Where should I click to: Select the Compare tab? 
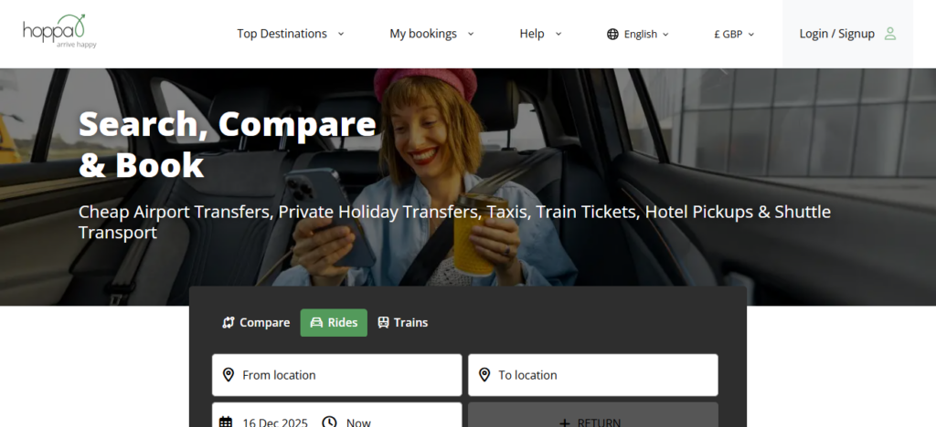[x=256, y=323]
